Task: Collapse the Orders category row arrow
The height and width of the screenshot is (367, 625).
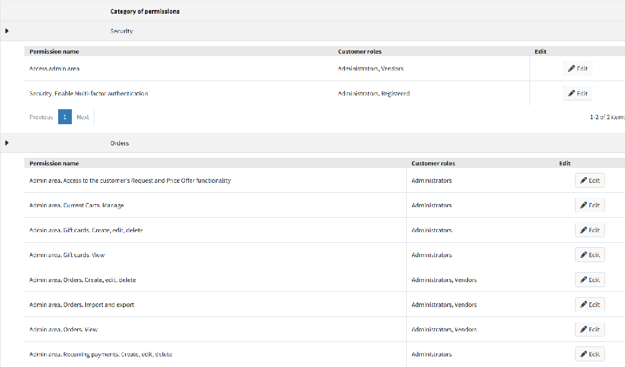Action: [x=7, y=143]
